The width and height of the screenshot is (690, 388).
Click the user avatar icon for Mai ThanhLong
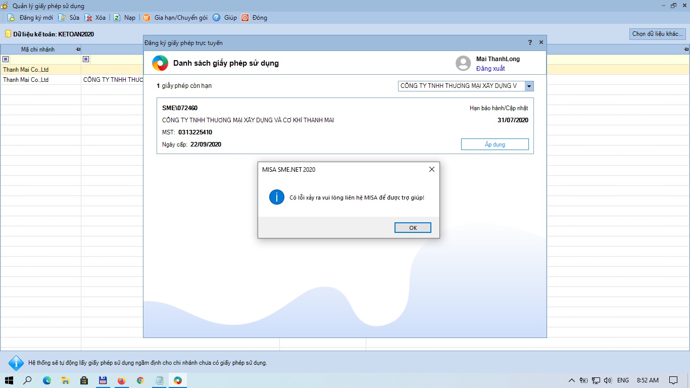(x=463, y=63)
